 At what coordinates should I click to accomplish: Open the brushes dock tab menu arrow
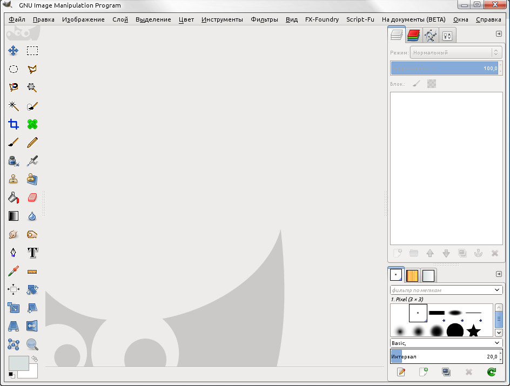click(499, 274)
